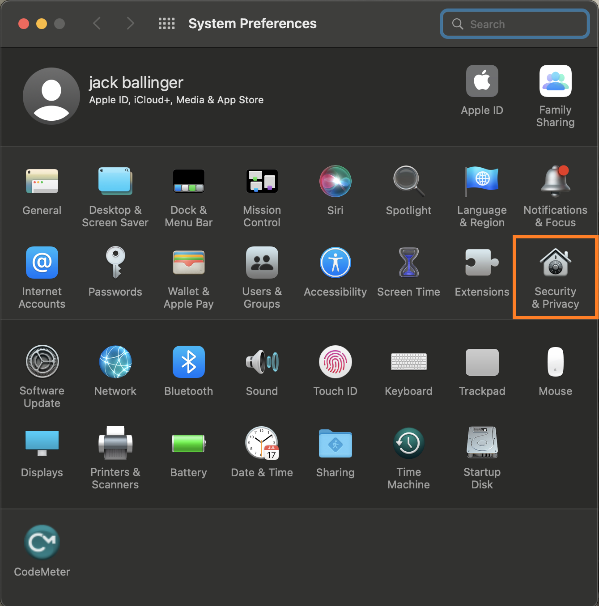Go back with the left chevron

(x=97, y=23)
